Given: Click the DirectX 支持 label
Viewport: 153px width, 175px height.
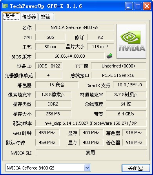Looking at the screenshot, I should tap(98, 86).
